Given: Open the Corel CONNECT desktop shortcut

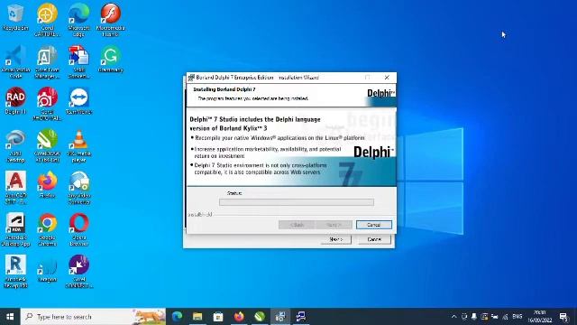Looking at the screenshot, I should pos(78,271).
